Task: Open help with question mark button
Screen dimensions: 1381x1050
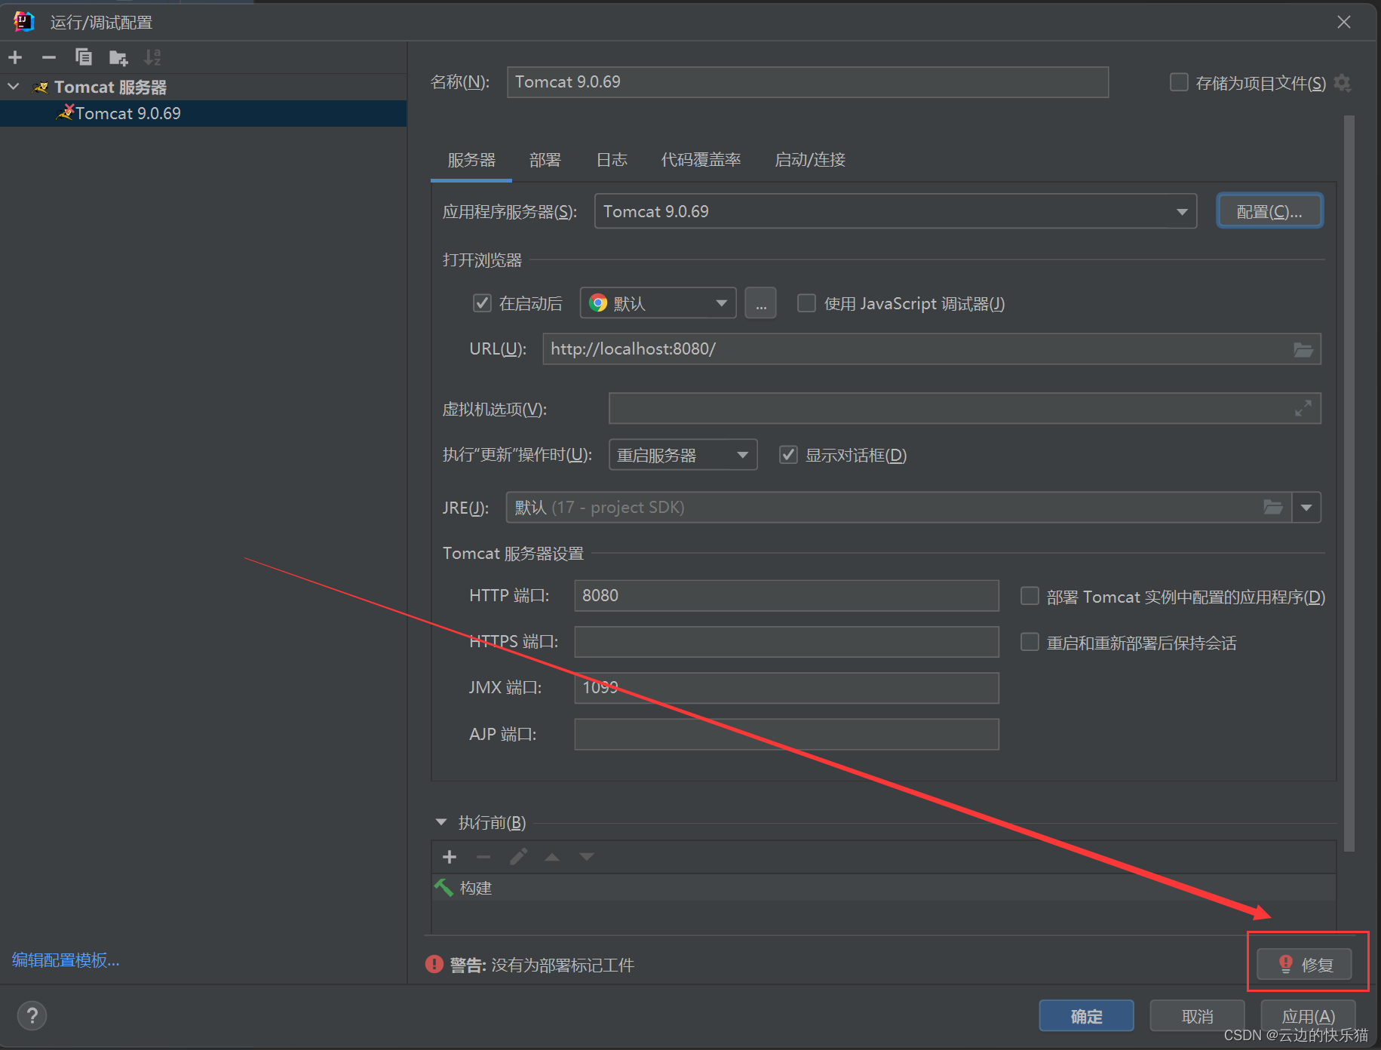Action: 32,1015
